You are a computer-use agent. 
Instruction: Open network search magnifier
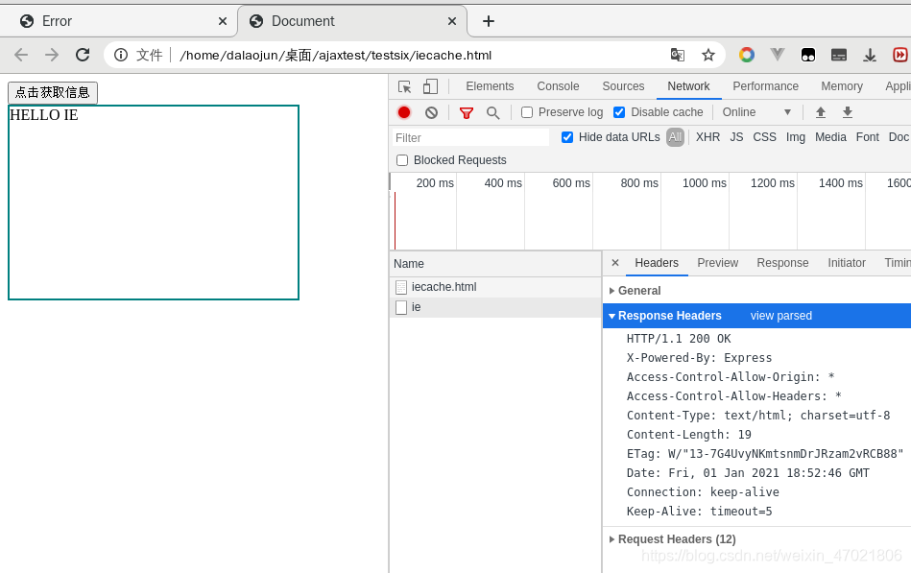coord(492,112)
